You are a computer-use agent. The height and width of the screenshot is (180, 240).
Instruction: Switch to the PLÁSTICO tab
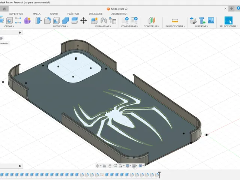point(73,14)
